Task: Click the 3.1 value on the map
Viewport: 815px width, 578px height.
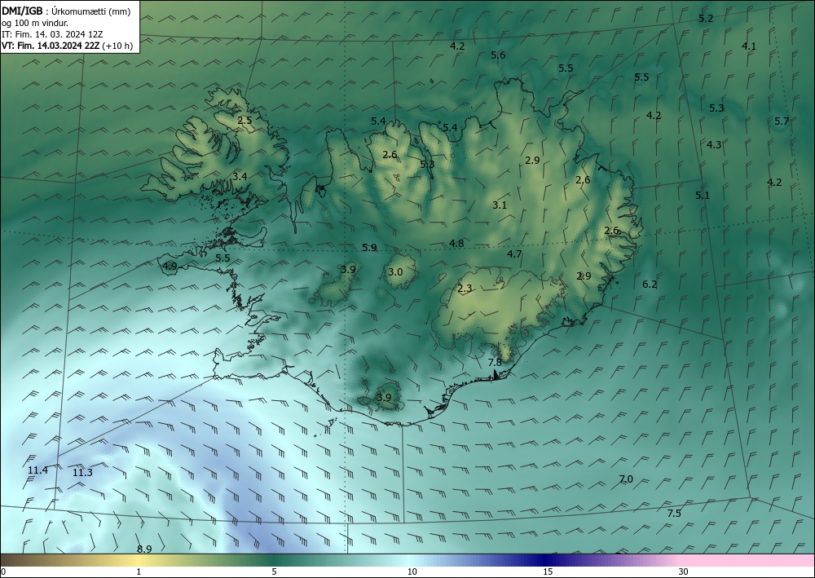Action: (500, 205)
